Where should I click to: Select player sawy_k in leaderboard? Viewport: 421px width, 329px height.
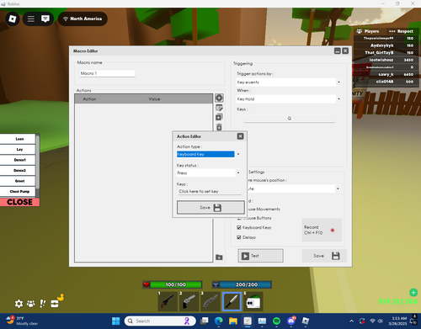[x=386, y=74]
